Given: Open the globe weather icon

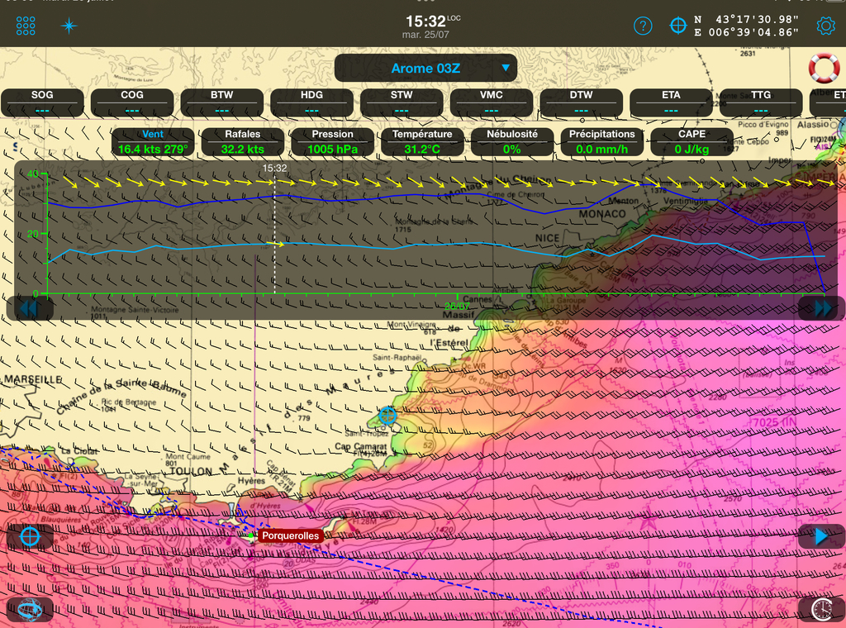Looking at the screenshot, I should [x=30, y=610].
